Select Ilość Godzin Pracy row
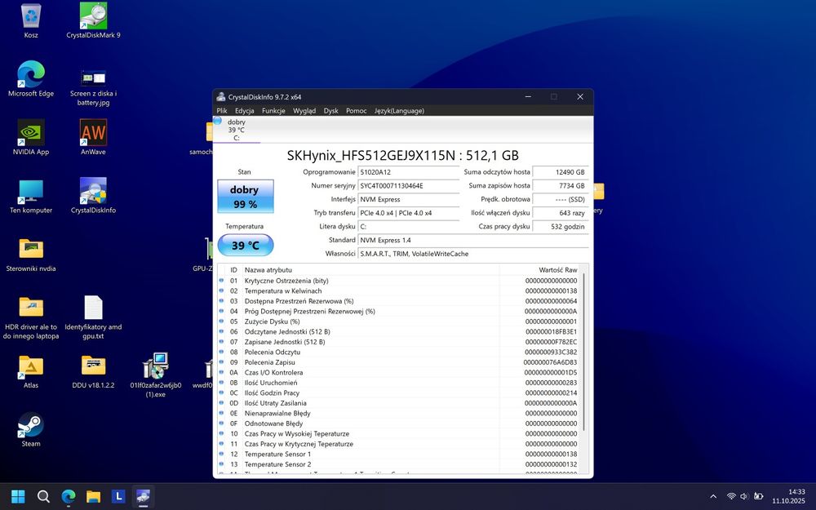 pyautogui.click(x=398, y=393)
